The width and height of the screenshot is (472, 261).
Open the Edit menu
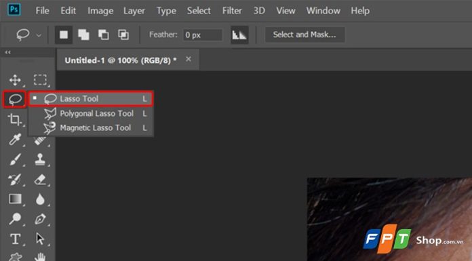pyautogui.click(x=68, y=11)
